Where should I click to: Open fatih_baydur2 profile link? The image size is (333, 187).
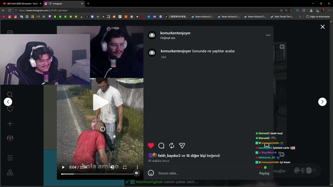(169, 156)
